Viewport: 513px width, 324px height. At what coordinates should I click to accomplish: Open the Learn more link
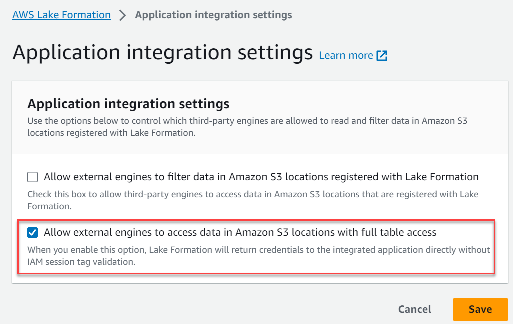(346, 56)
